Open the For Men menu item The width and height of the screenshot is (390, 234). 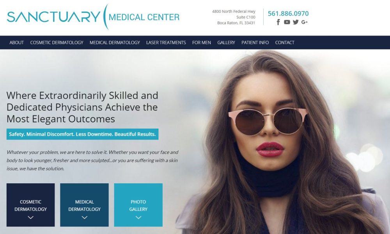pyautogui.click(x=202, y=43)
